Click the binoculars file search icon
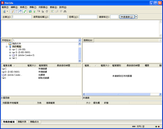Image resolution: width=163 pixels, height=129 pixels. [65, 11]
